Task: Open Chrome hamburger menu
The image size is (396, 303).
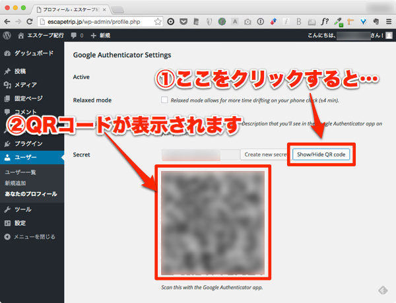Action: tap(389, 22)
